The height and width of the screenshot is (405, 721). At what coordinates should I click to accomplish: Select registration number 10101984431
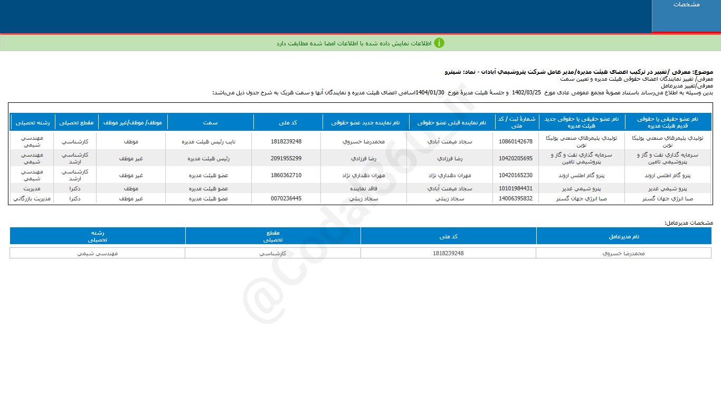tap(516, 188)
